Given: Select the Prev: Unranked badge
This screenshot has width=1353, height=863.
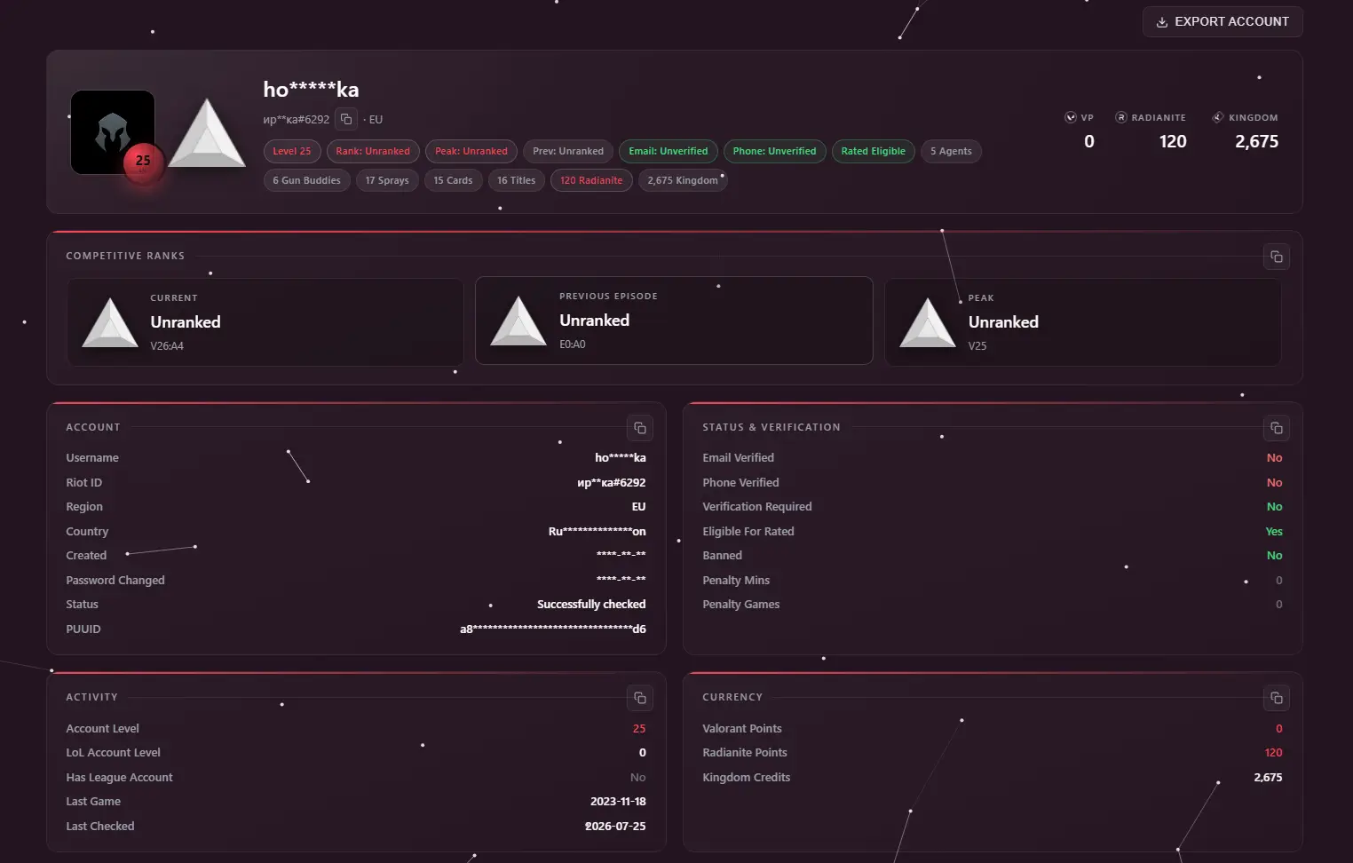Looking at the screenshot, I should [x=568, y=151].
